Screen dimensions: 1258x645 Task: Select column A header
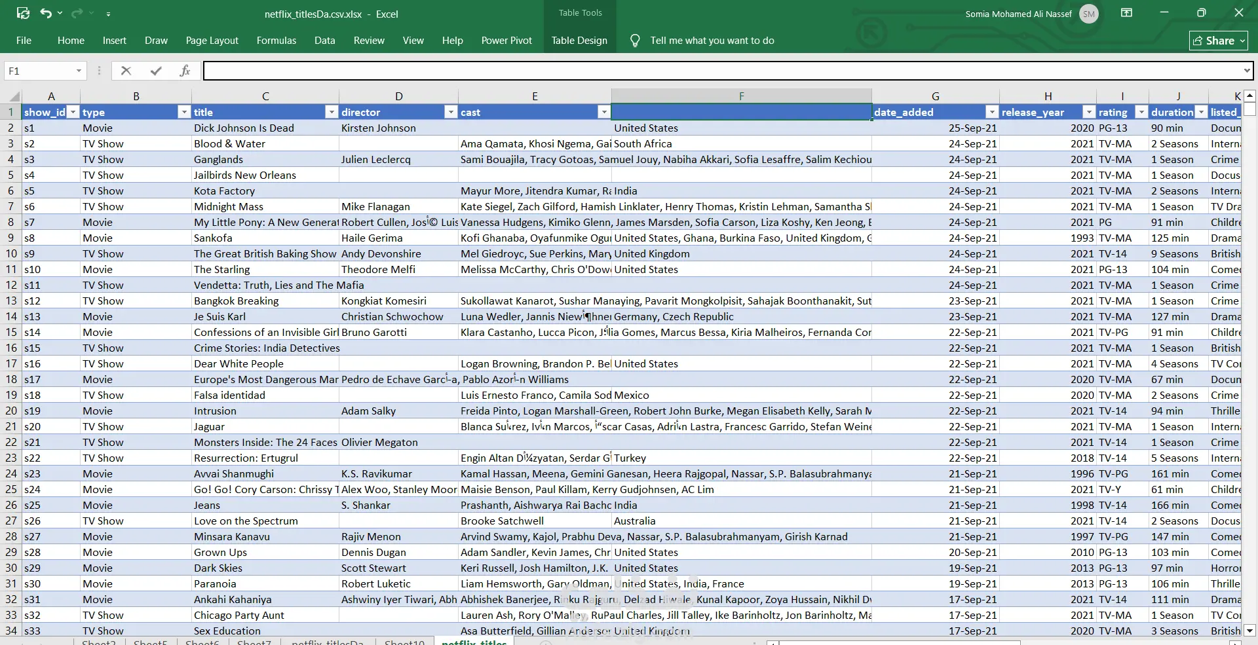point(51,96)
